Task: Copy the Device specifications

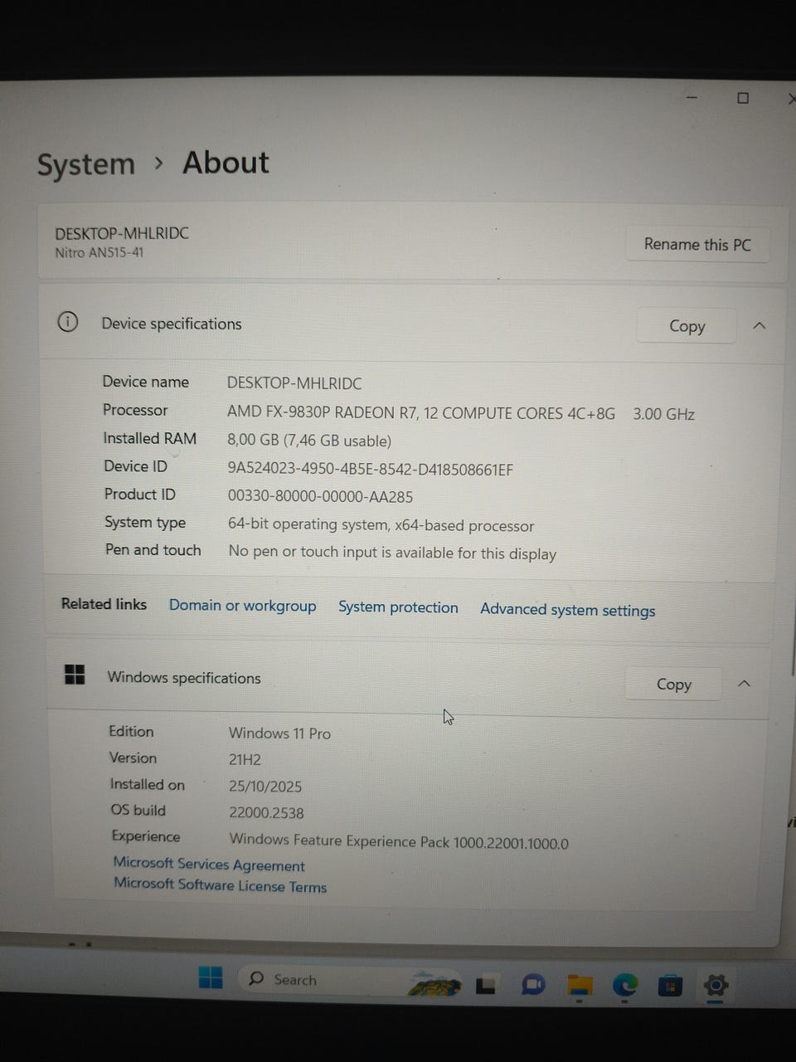Action: click(x=687, y=326)
